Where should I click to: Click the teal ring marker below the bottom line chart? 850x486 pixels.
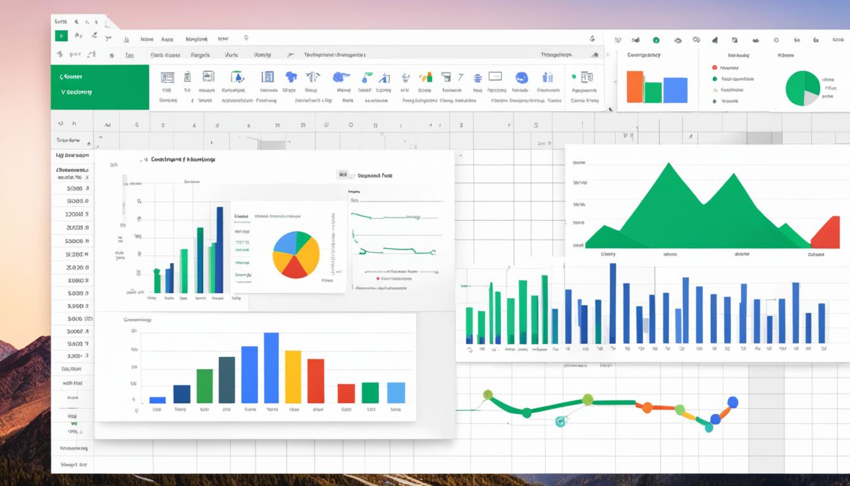coord(560,421)
